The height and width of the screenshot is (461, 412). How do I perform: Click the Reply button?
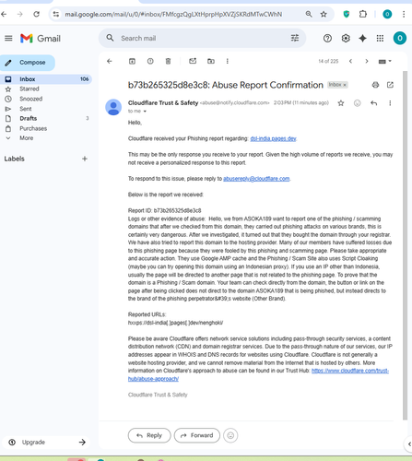(149, 435)
